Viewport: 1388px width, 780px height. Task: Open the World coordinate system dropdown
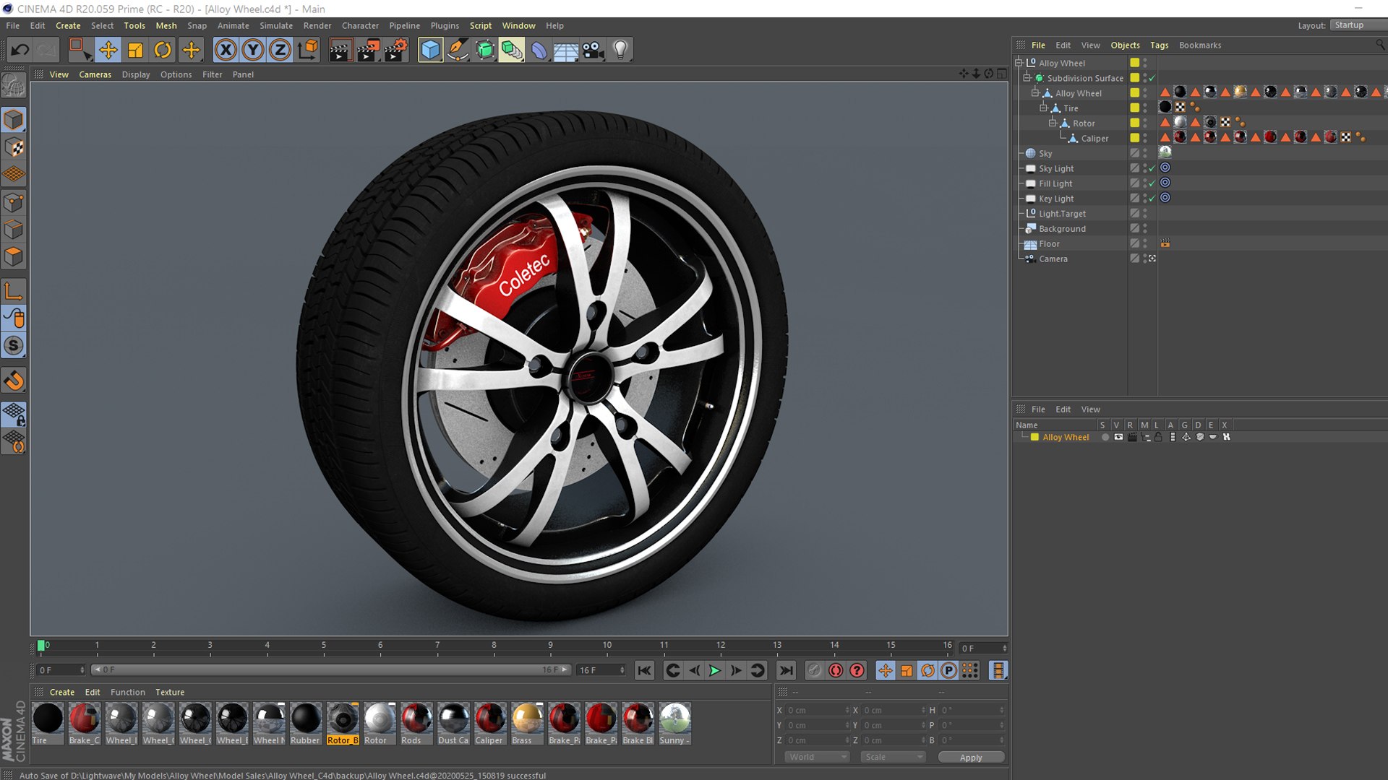(817, 757)
